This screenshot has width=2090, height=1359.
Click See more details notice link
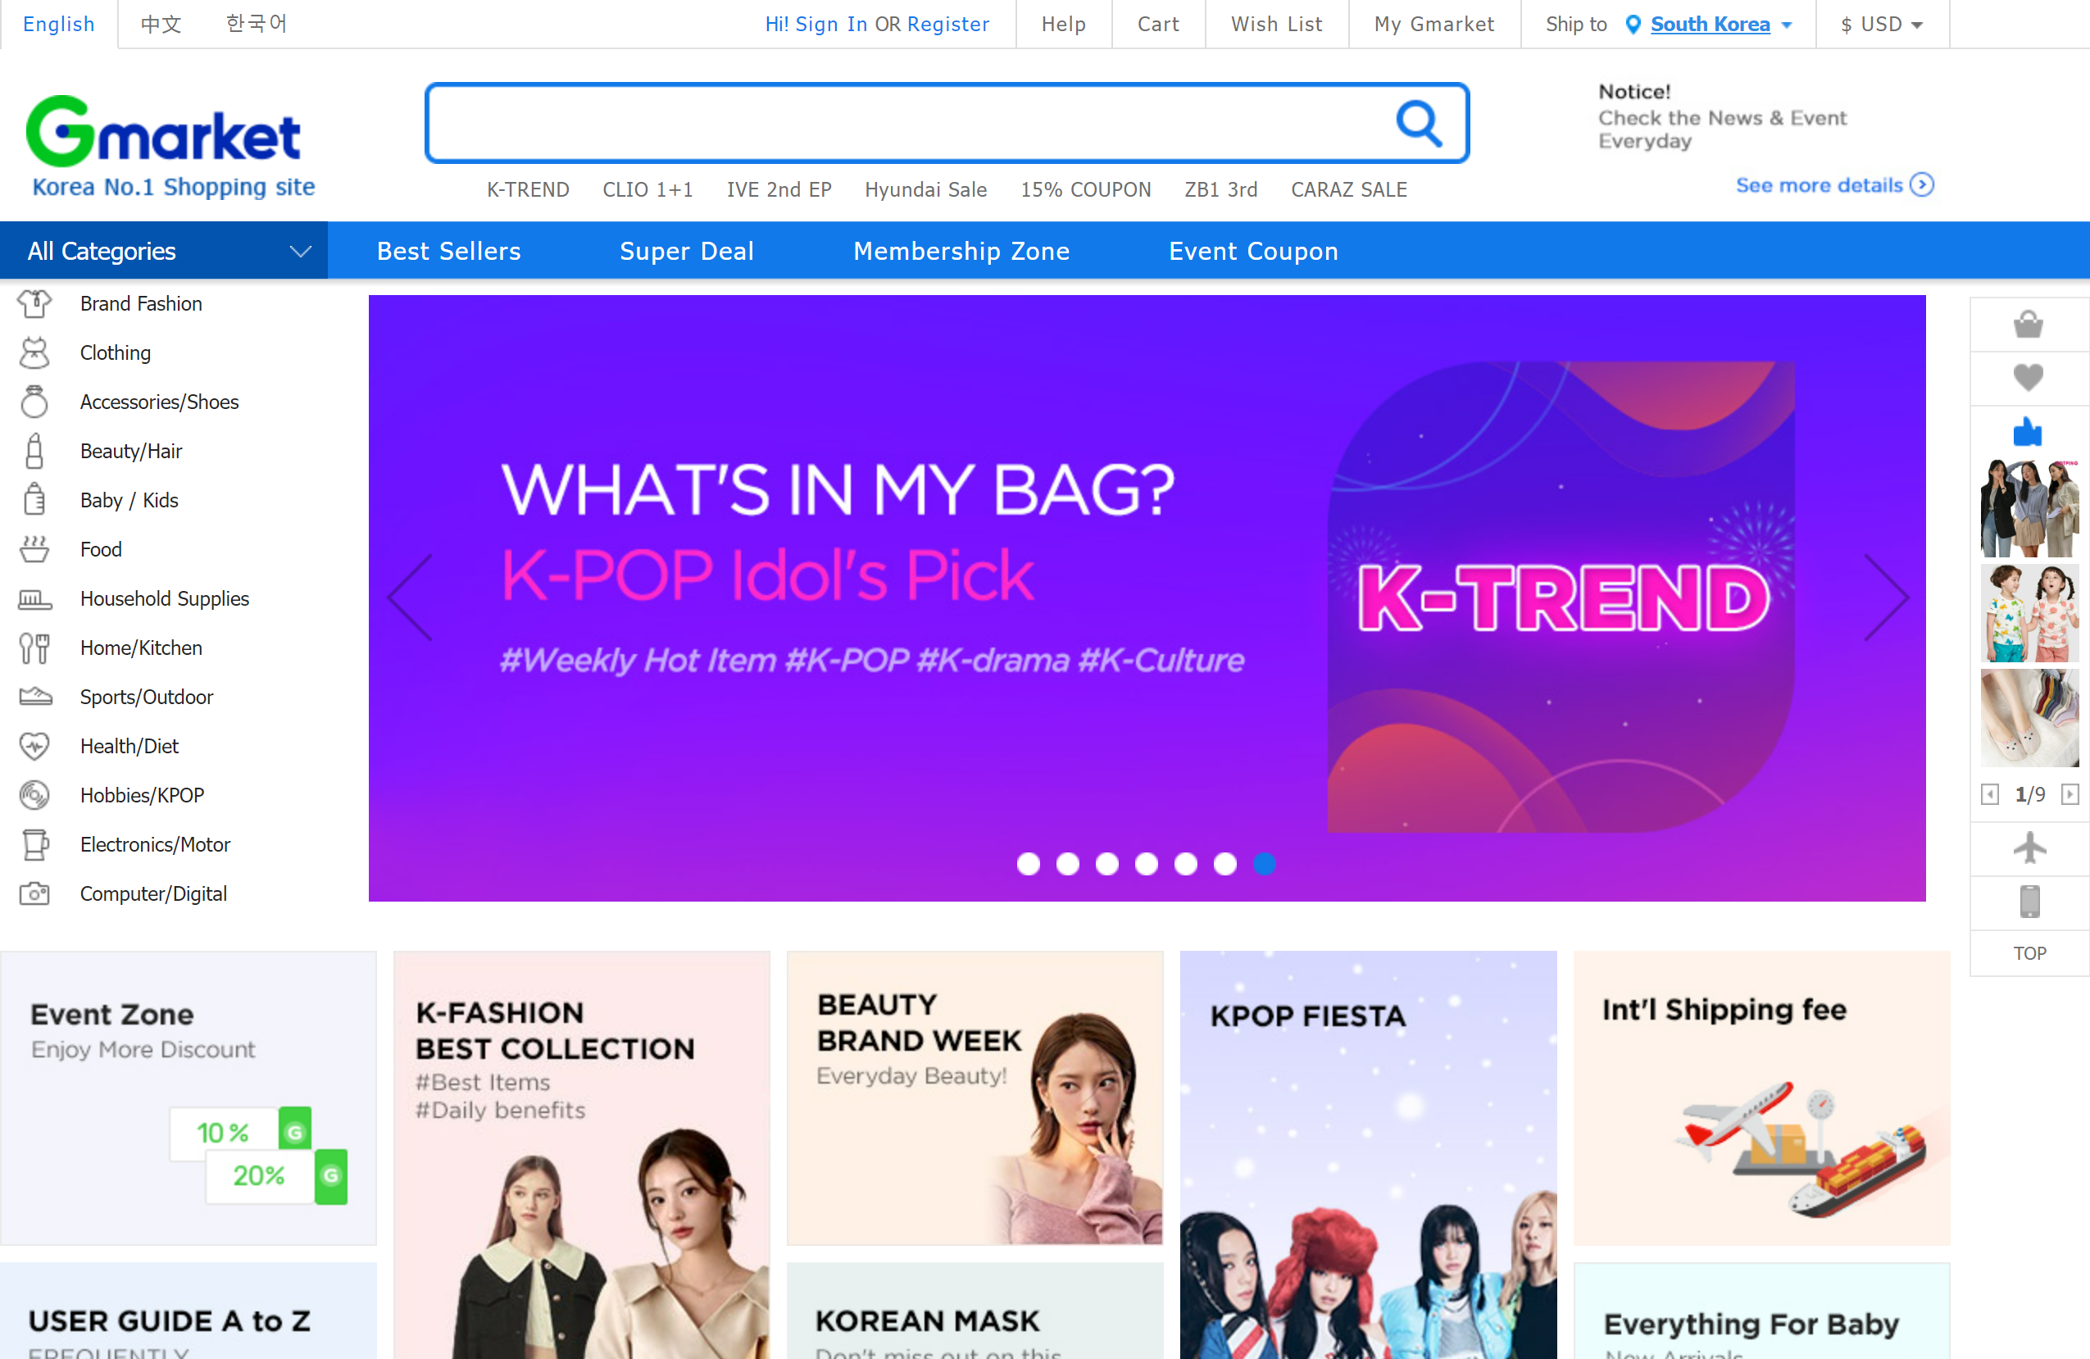(1834, 185)
